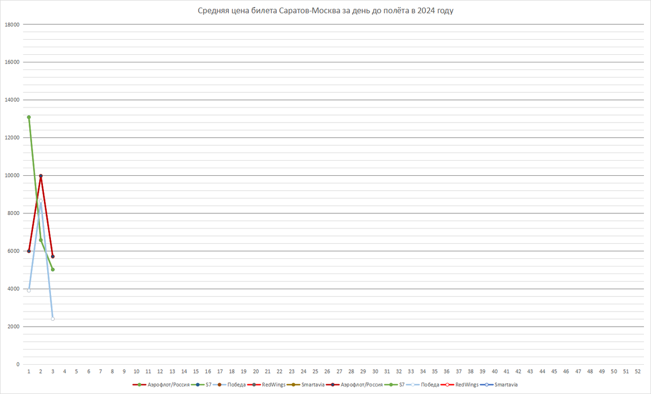Image resolution: width=651 pixels, height=394 pixels.
Task: Click the S7 legend entry with blue marker
Action: pyautogui.click(x=201, y=384)
